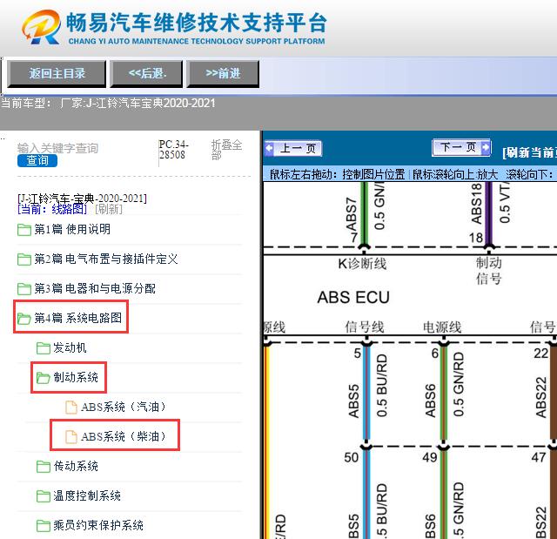Click the 上一页 previous page button
Viewport: 557px width, 539px height.
click(x=293, y=148)
